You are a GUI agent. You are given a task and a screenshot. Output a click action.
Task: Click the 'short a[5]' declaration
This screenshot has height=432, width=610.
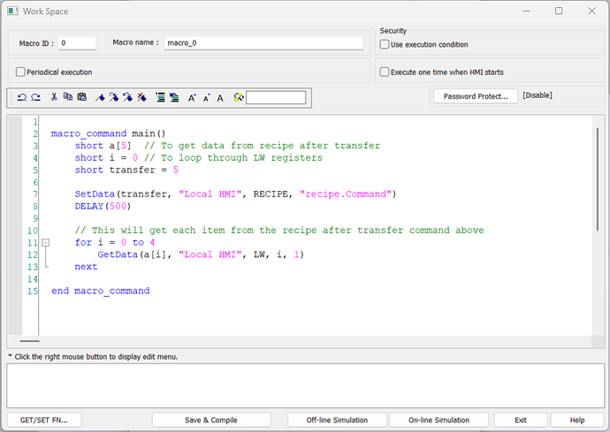click(x=103, y=146)
